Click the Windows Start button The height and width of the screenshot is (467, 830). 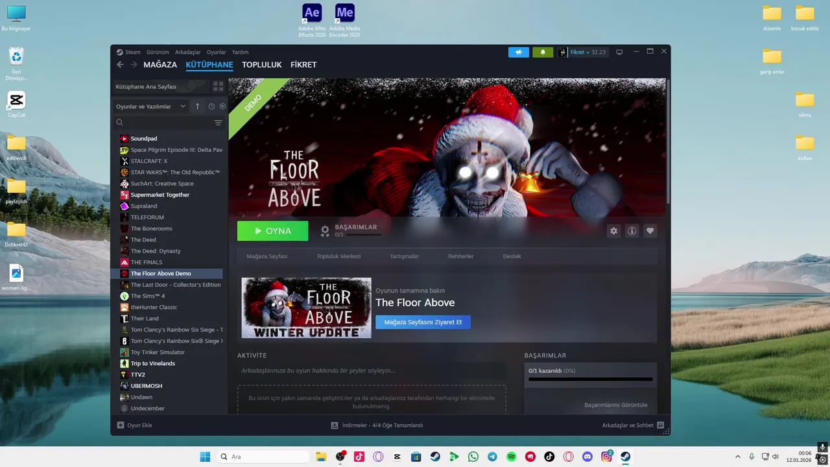tap(205, 457)
